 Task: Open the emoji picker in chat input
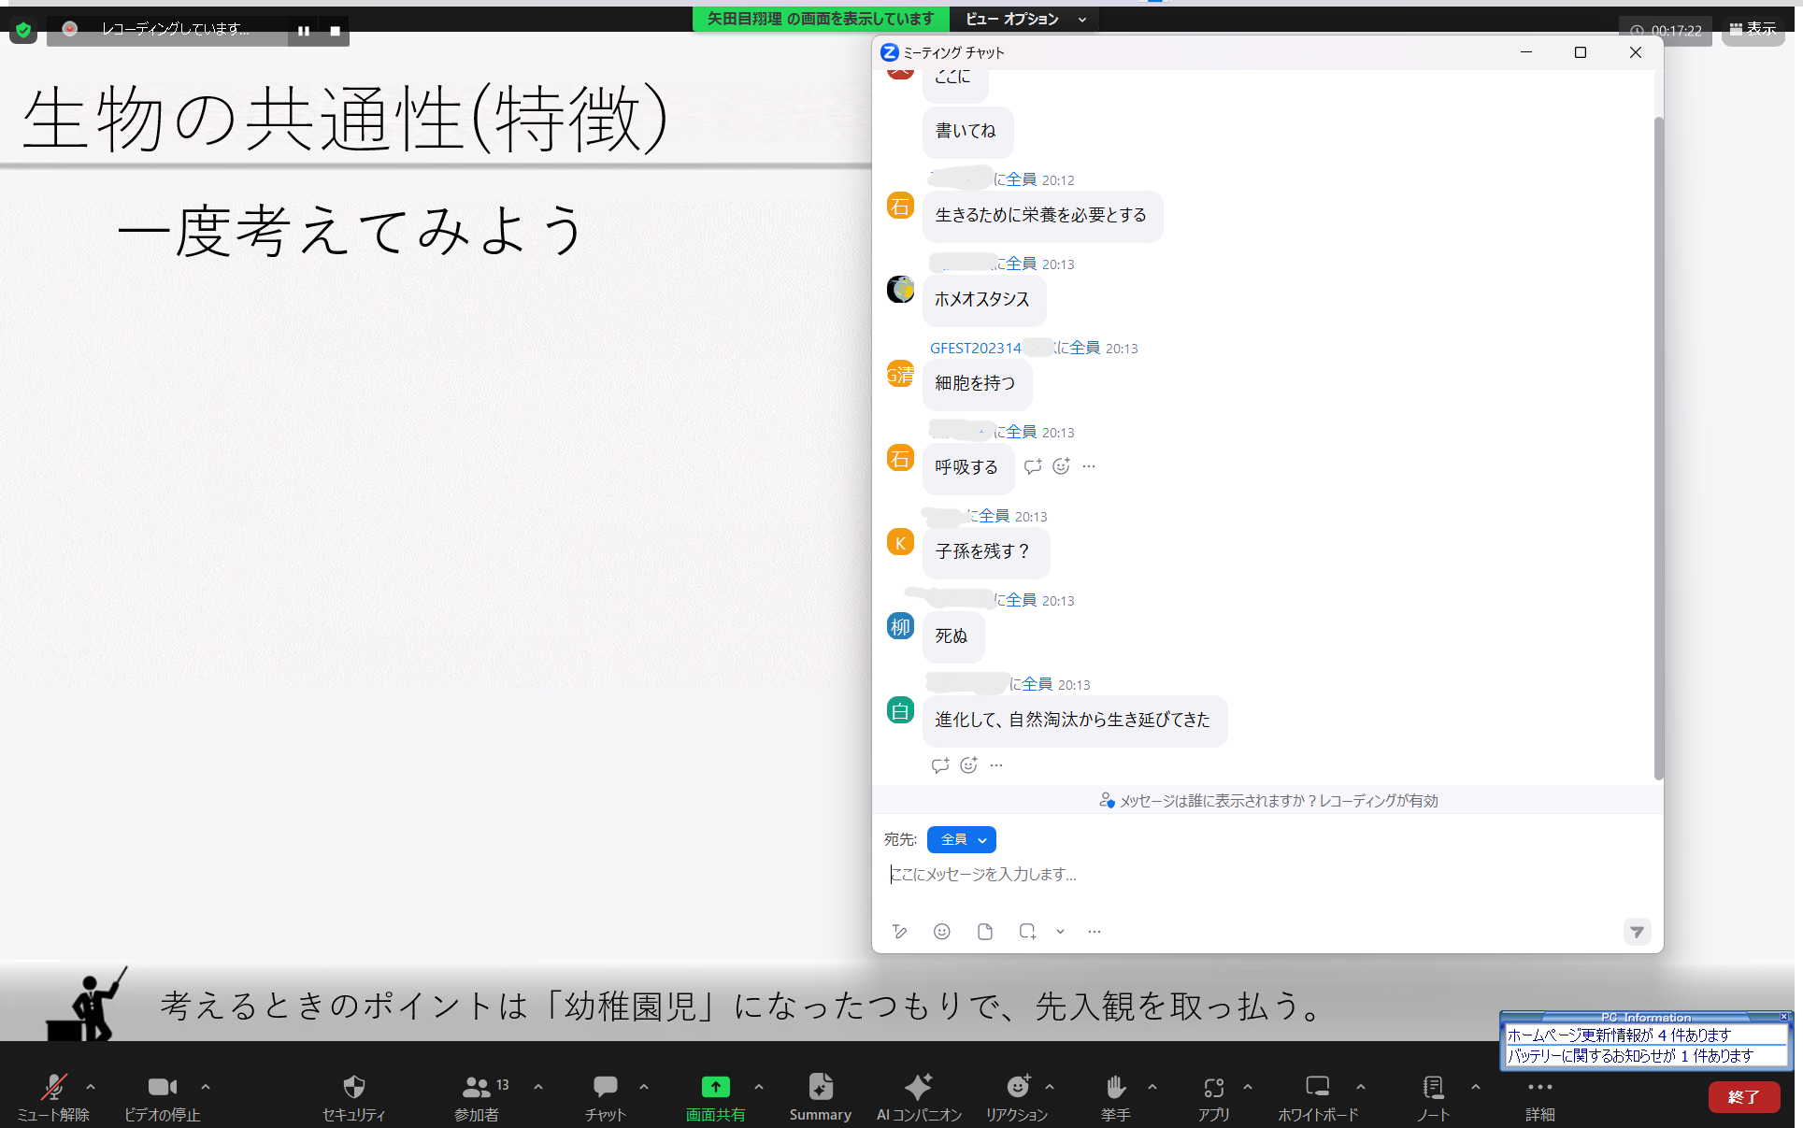(941, 931)
